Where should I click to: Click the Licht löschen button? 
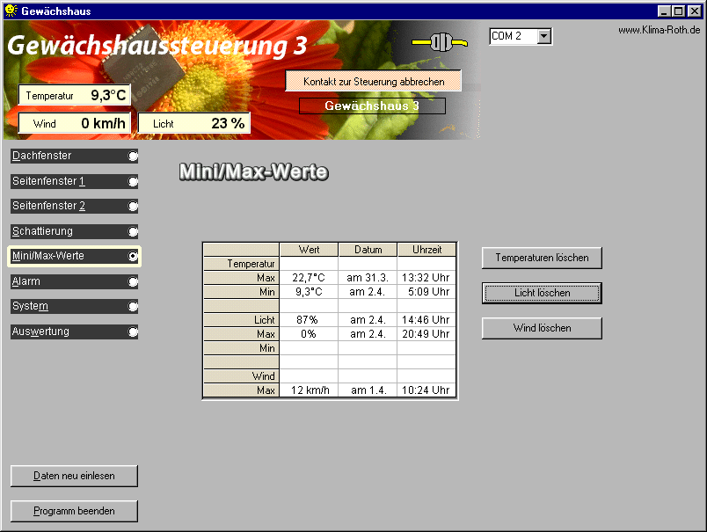pyautogui.click(x=542, y=293)
